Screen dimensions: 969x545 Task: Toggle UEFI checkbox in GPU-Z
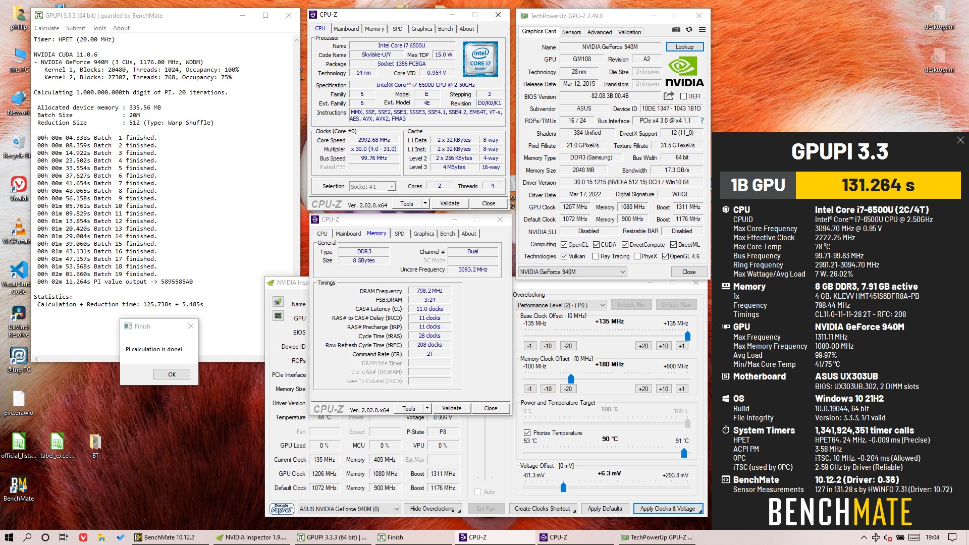(x=683, y=96)
